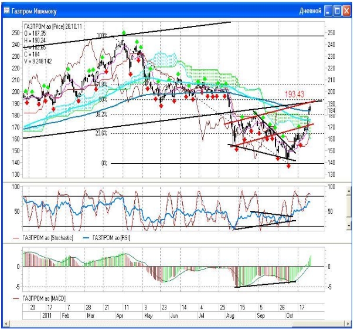
Task: Select the ГАЗПРОМ ао [RSI] legend entry
Action: pos(107,238)
